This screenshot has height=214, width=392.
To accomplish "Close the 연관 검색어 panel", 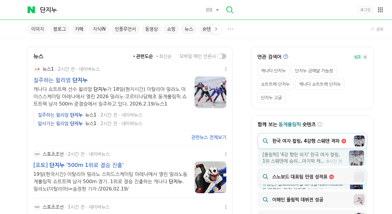I will 365,57.
